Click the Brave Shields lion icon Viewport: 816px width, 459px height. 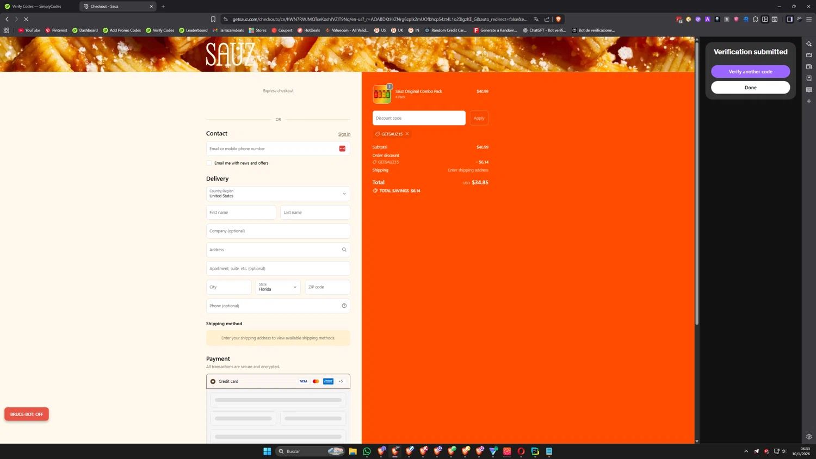pos(558,19)
